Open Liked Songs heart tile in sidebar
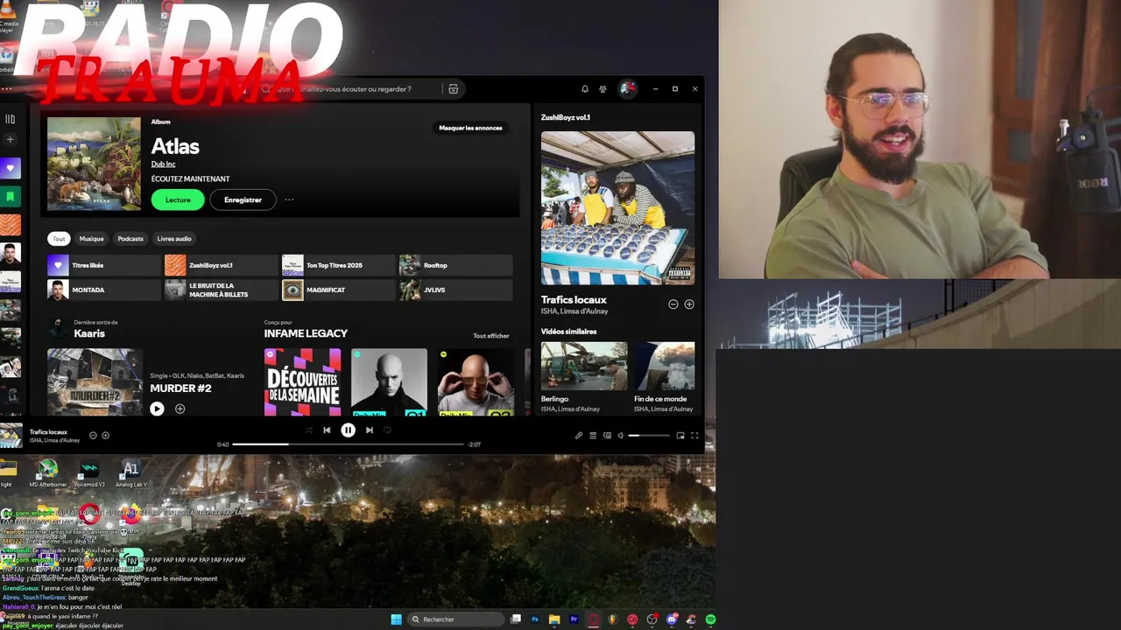This screenshot has height=630, width=1121. [10, 168]
